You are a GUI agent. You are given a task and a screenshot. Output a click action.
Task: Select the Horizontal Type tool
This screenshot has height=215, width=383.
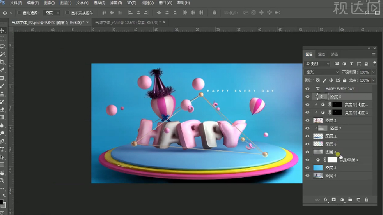(x=2, y=149)
